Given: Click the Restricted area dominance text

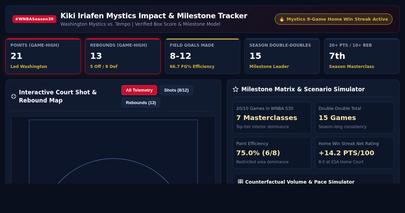Looking at the screenshot, I should pyautogui.click(x=262, y=162).
